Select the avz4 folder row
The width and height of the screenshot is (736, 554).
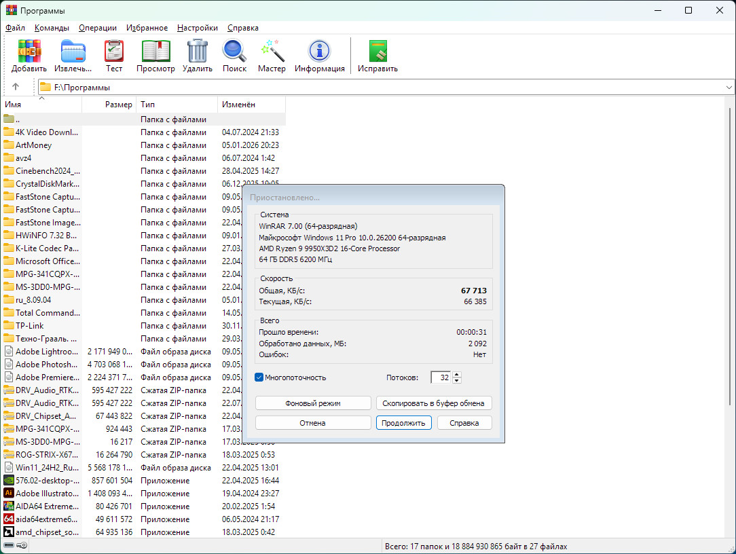click(x=144, y=158)
